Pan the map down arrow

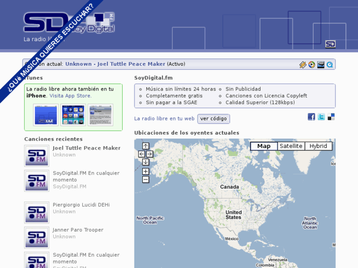146,162
